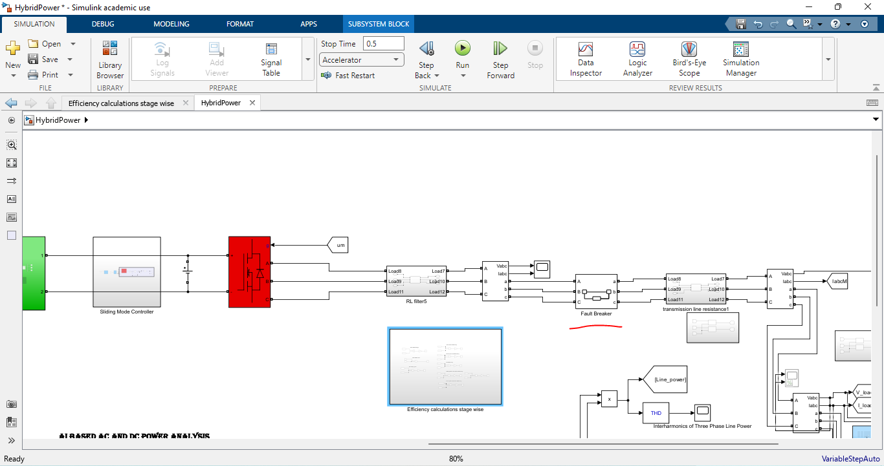Switch to the MODELING ribbon tab
This screenshot has height=466, width=884.
click(x=171, y=24)
